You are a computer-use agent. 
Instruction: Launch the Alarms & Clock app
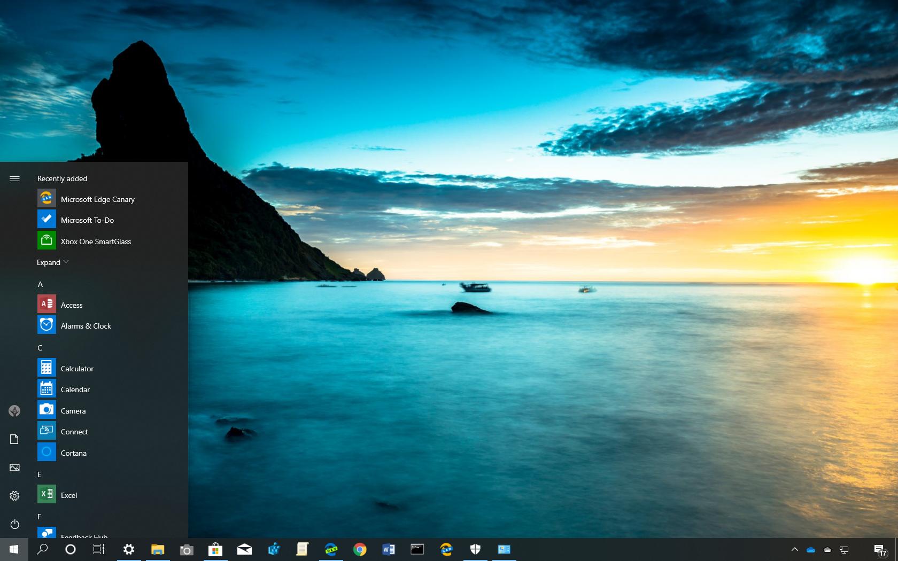point(86,325)
